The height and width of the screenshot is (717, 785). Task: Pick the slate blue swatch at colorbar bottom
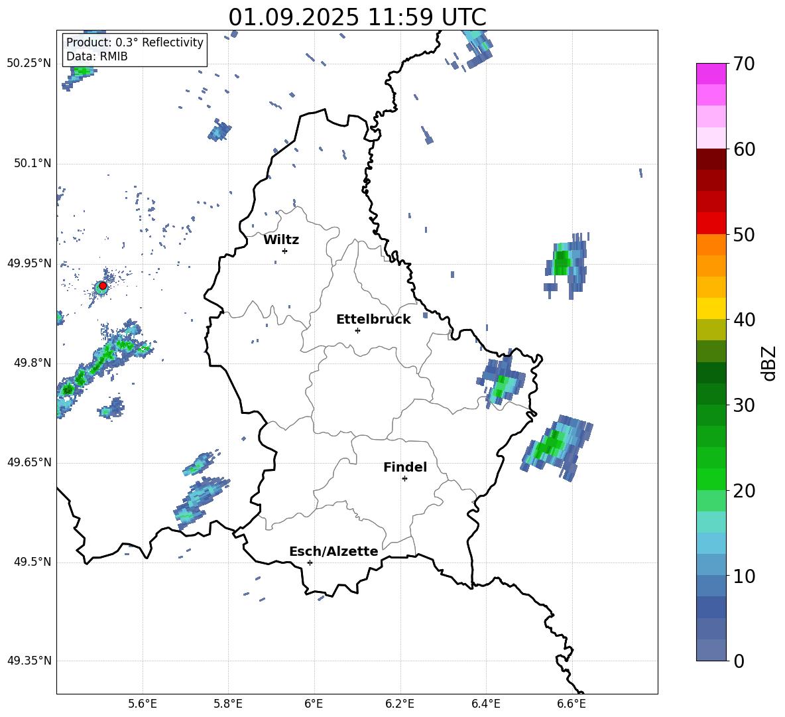point(711,650)
